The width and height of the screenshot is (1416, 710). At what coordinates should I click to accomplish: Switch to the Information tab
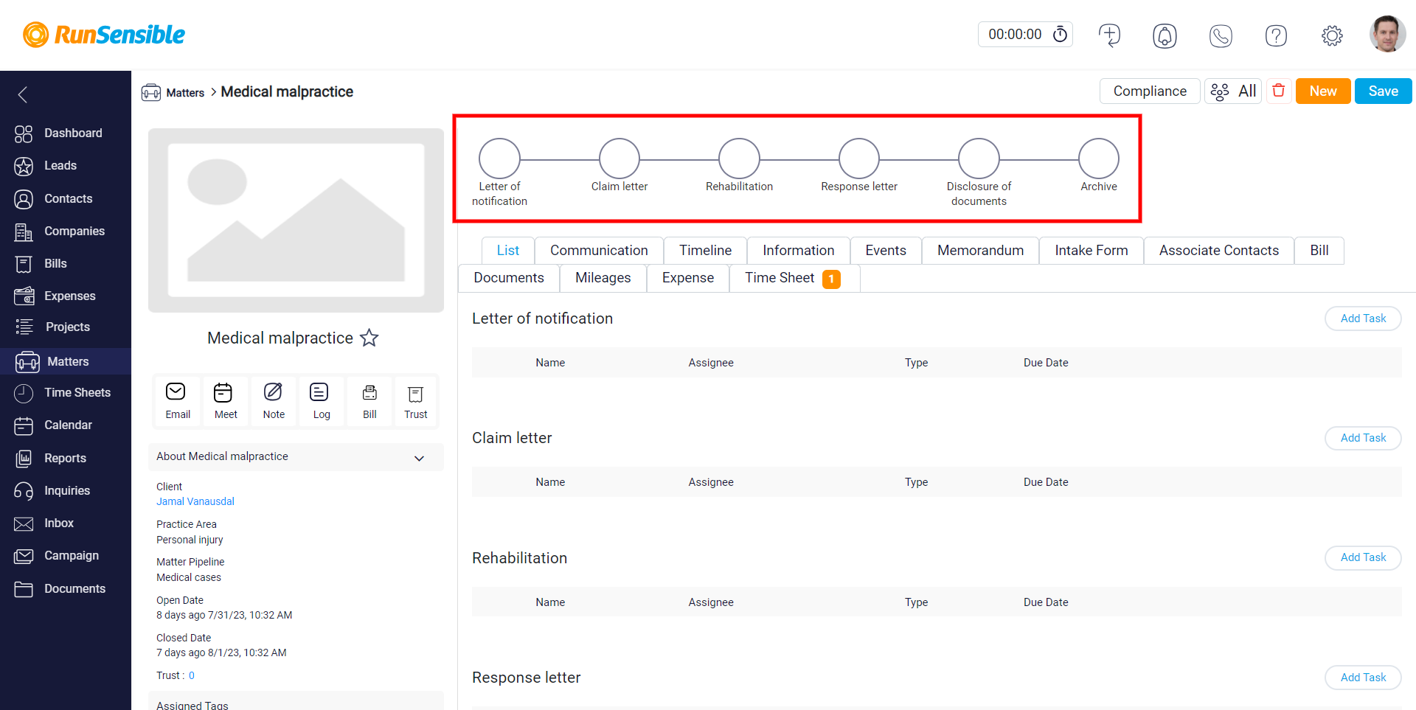798,251
